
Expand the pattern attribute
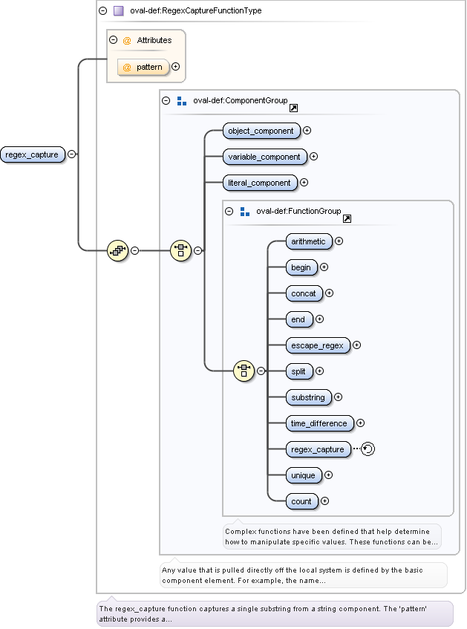pyautogui.click(x=176, y=67)
